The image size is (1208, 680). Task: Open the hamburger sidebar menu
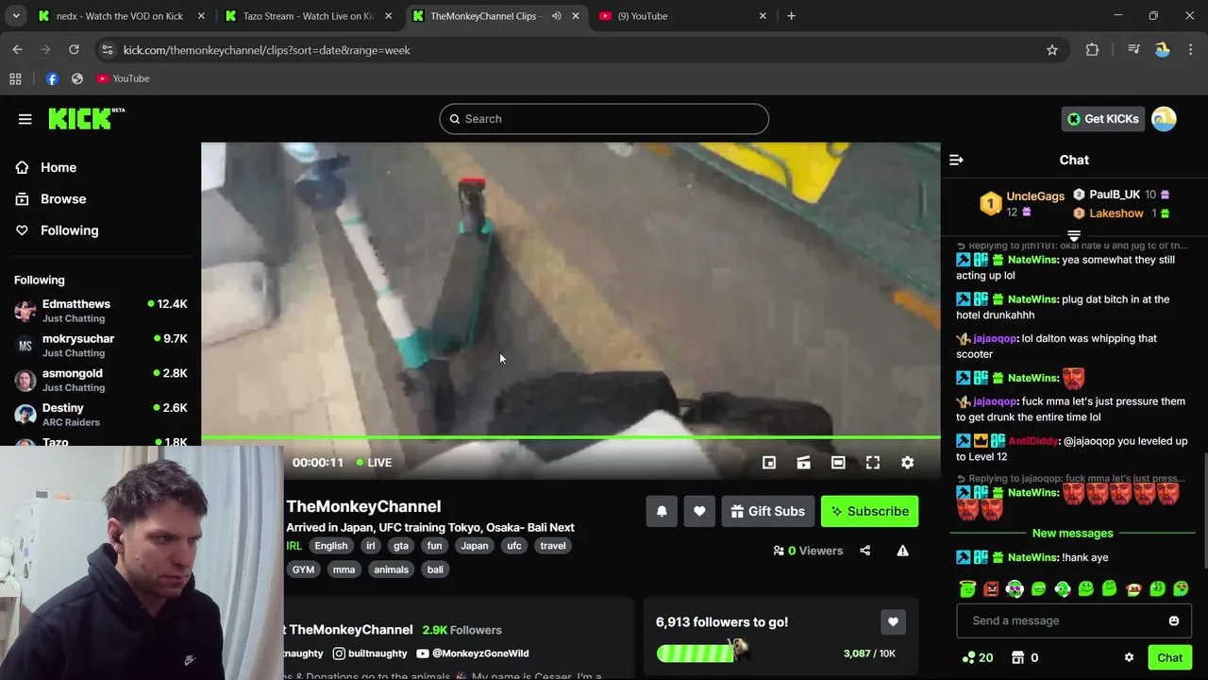pyautogui.click(x=25, y=119)
